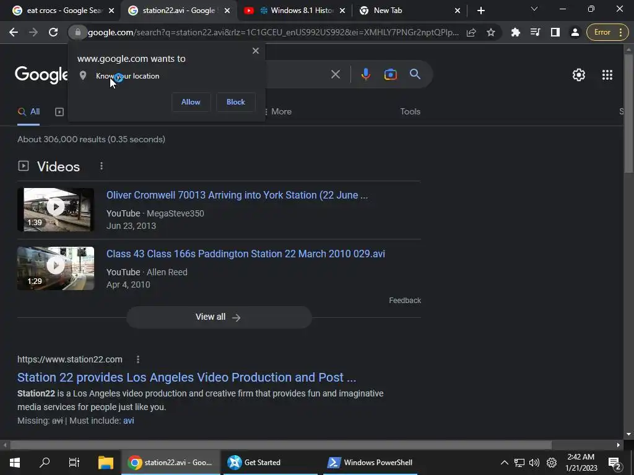
Task: Allow Google to know your location
Action: [191, 102]
